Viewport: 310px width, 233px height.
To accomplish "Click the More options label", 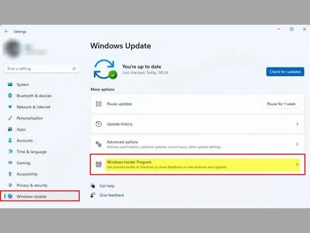I will click(x=102, y=89).
